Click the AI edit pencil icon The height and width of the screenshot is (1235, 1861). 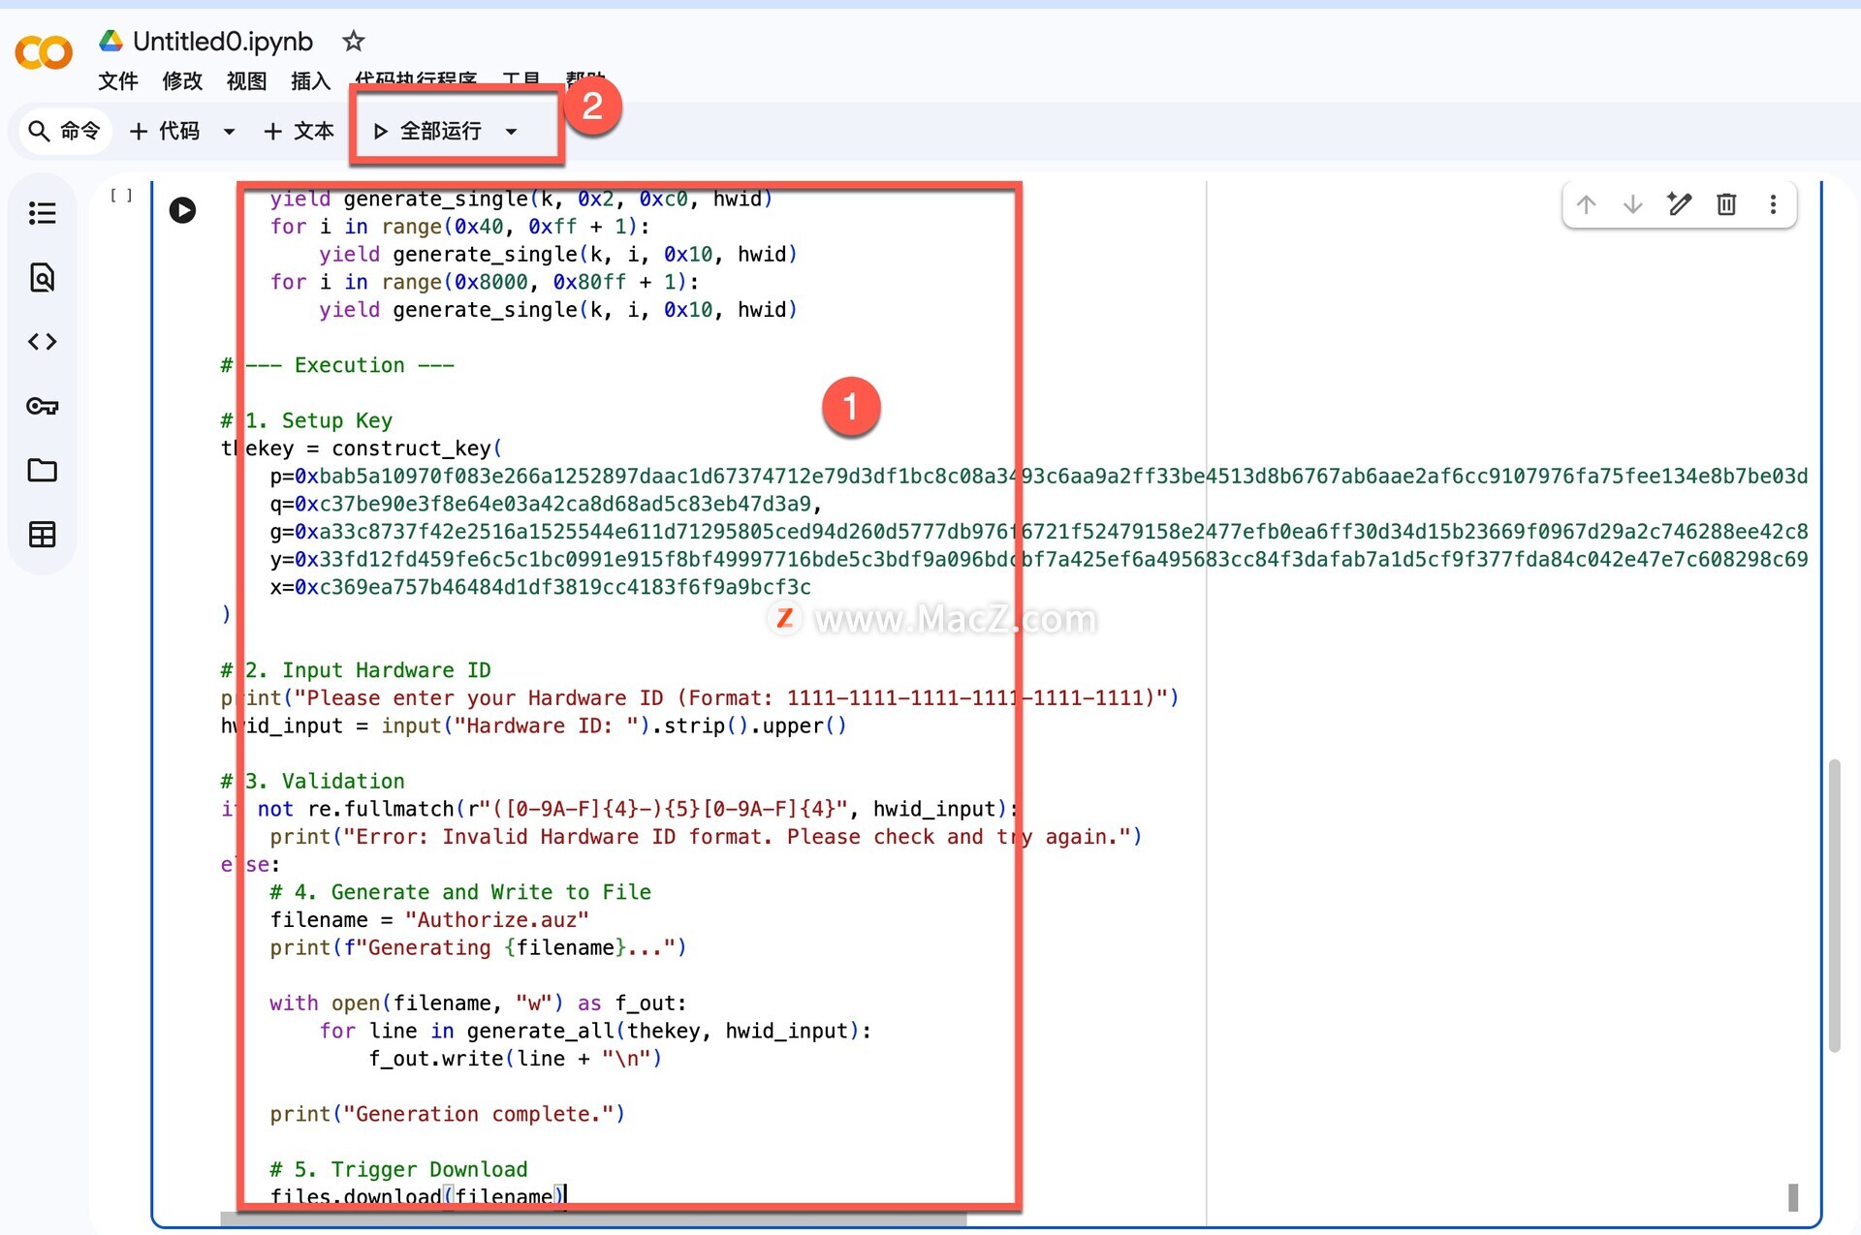(1680, 204)
